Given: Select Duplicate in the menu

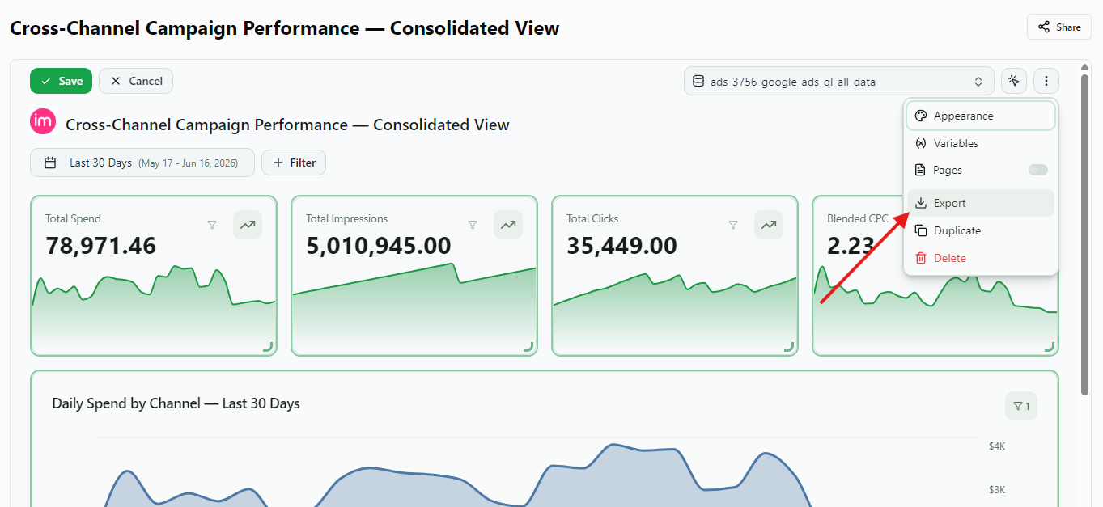Looking at the screenshot, I should tap(981, 230).
